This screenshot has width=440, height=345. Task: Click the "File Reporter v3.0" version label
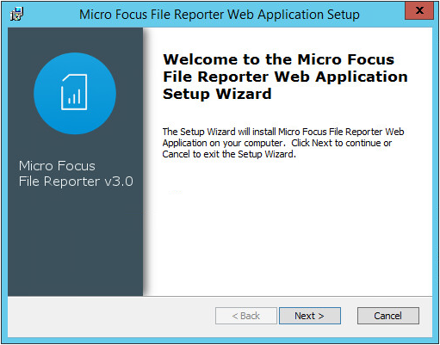(76, 182)
